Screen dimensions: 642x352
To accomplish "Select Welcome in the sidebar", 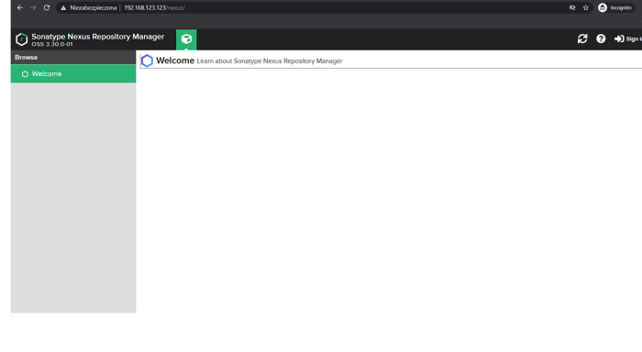I will pyautogui.click(x=73, y=73).
